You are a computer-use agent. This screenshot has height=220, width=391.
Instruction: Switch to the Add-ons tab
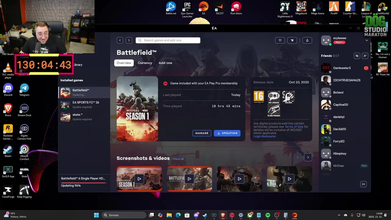pyautogui.click(x=165, y=63)
